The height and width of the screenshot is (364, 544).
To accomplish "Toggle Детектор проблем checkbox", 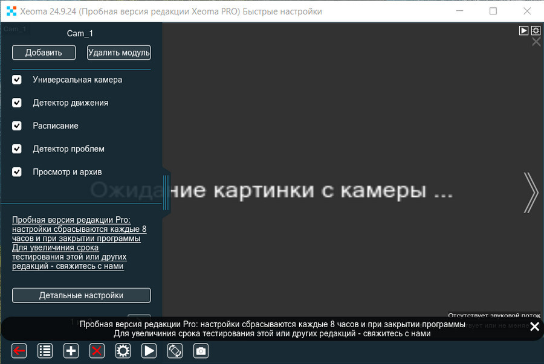I will [x=17, y=149].
